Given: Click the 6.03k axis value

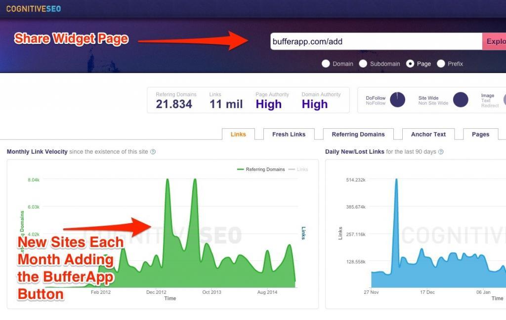Looking at the screenshot, I should pos(34,207).
